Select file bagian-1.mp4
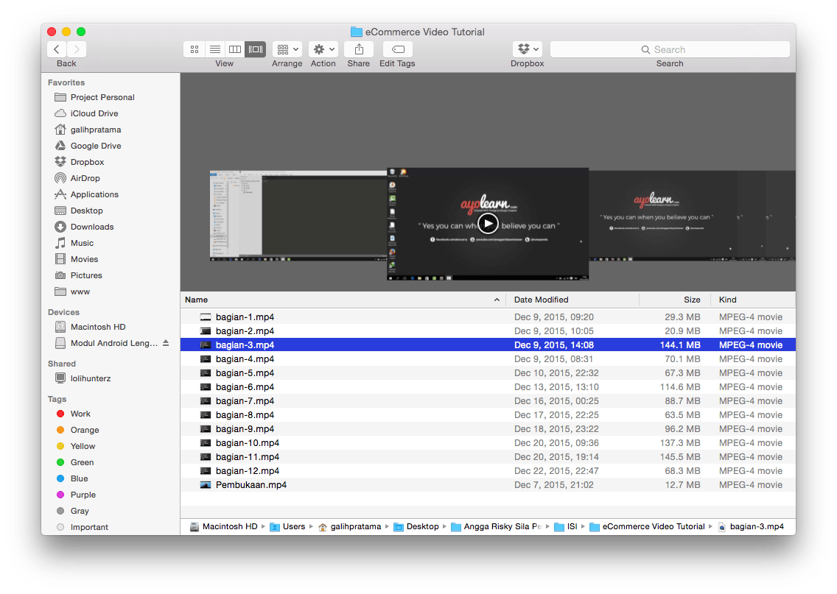Viewport: 837px width, 594px height. point(488,317)
